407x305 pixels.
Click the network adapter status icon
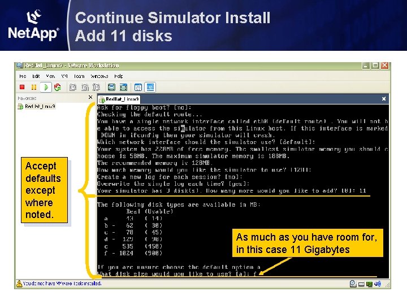pyautogui.click(x=369, y=284)
